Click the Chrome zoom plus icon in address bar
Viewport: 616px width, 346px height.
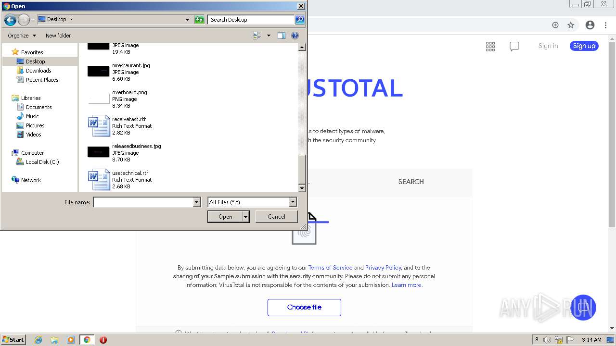point(555,25)
